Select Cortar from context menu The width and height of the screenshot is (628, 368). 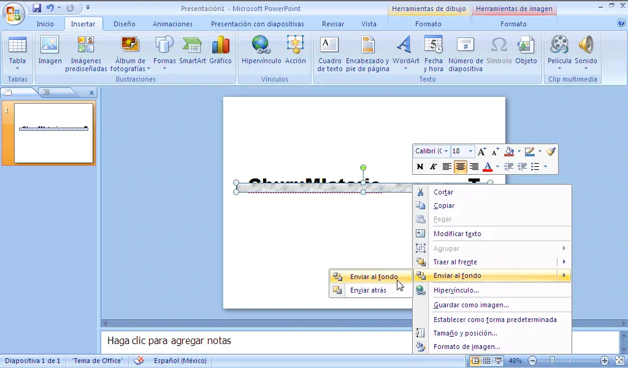[492, 192]
